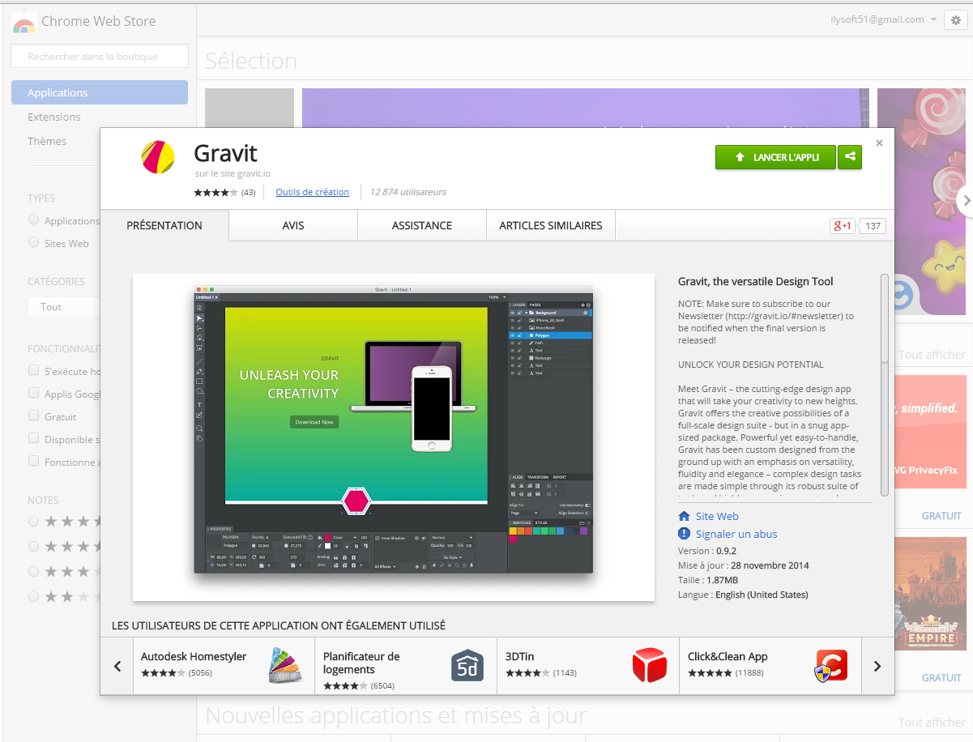Click the Gravit screenshot preview image
The image size is (973, 742).
[x=394, y=437]
